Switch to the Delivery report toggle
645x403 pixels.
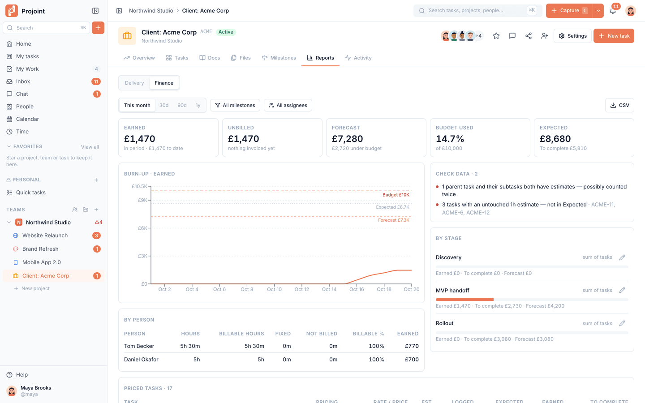[134, 83]
